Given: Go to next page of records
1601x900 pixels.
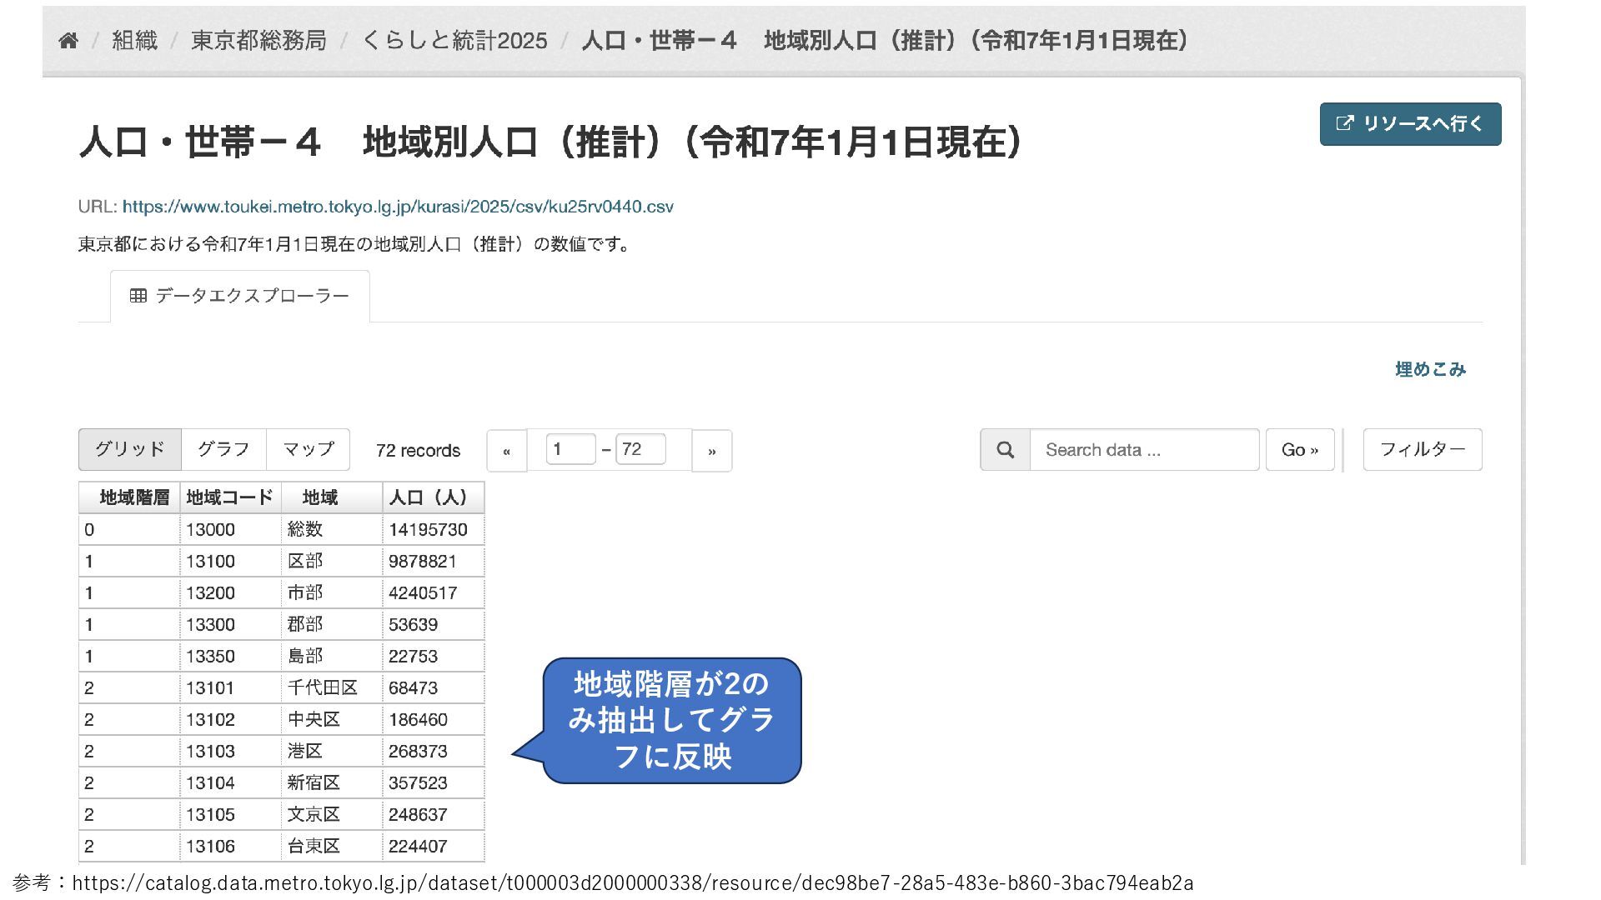Looking at the screenshot, I should (711, 451).
